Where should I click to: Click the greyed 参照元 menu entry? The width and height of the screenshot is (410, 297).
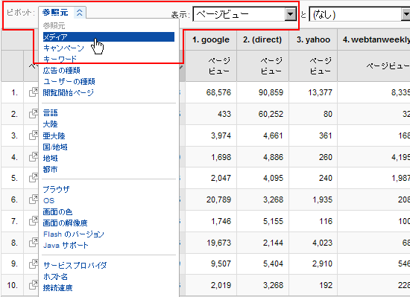[x=54, y=25]
